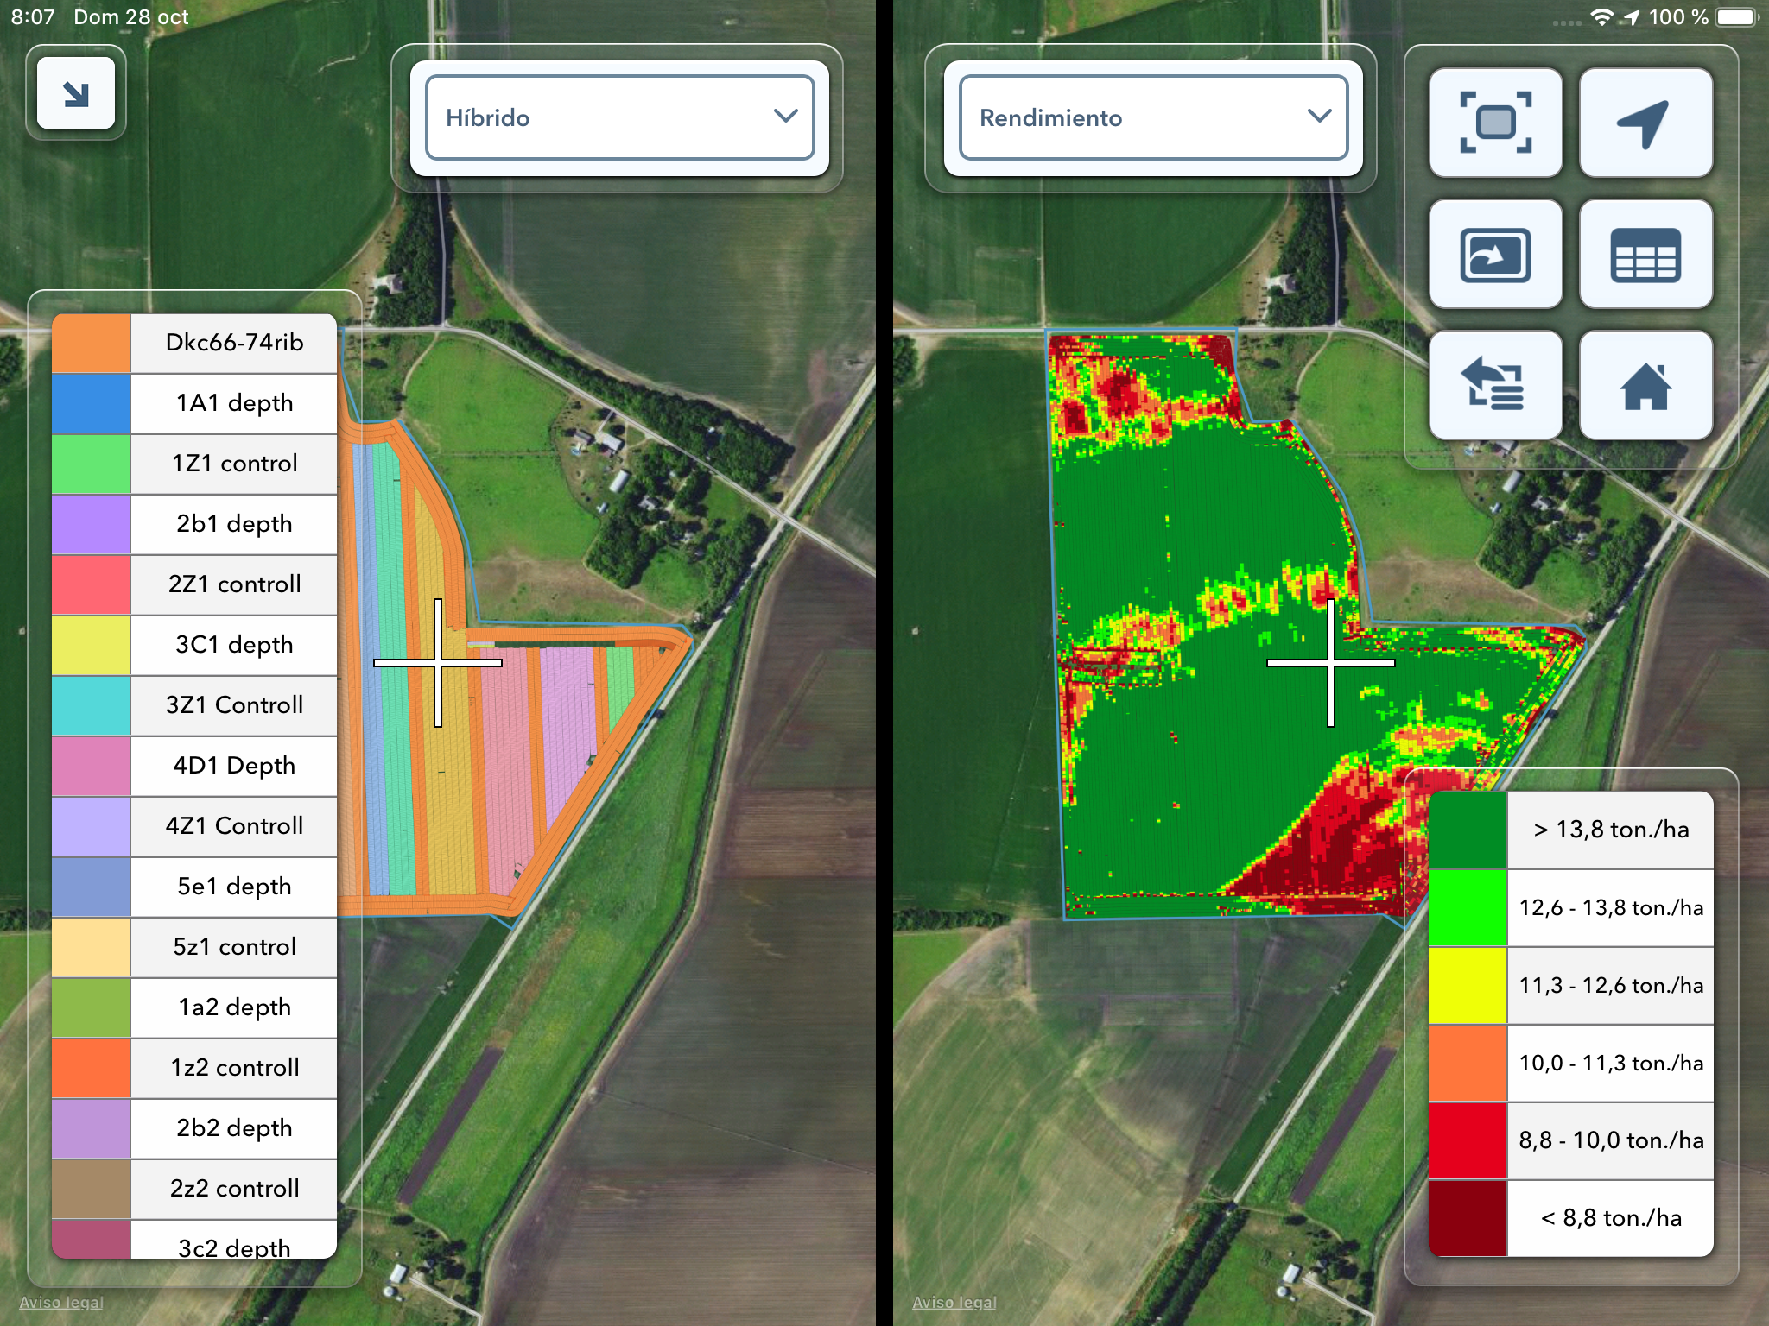The image size is (1769, 1326).
Task: Select the red 8,8 - 10,0 ton./ha swatch
Action: 1468,1141
